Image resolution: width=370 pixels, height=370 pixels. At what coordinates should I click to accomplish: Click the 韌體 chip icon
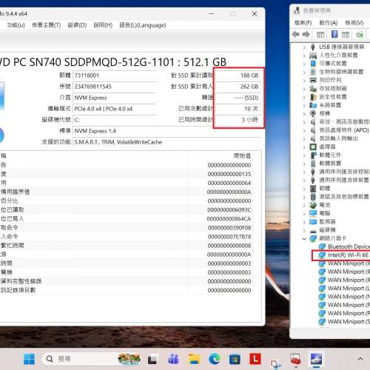(x=313, y=189)
